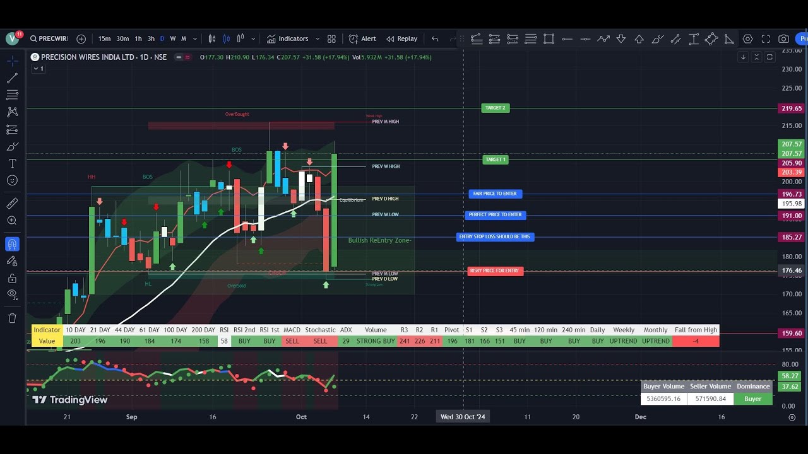Expand the time interval dropdown arrow

coord(196,38)
